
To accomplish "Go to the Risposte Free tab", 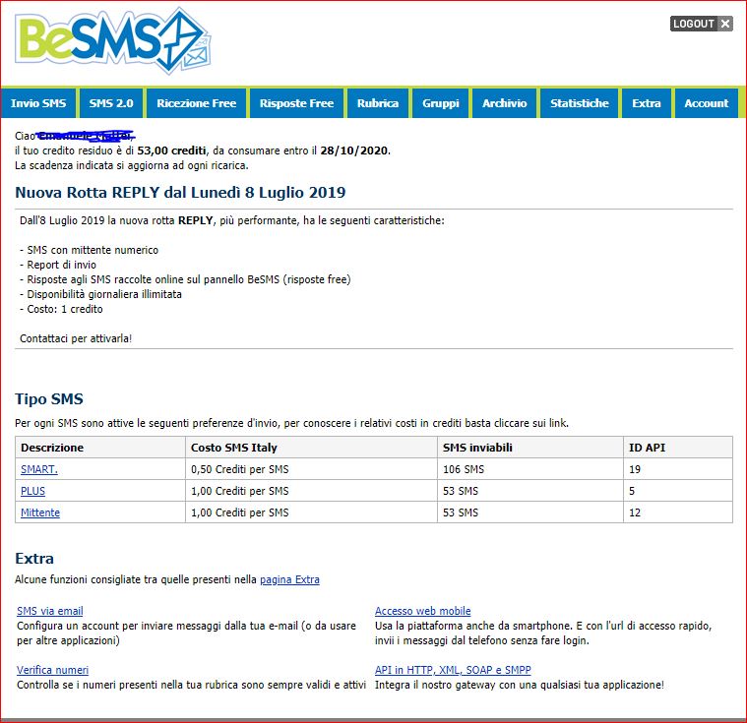I will 296,103.
